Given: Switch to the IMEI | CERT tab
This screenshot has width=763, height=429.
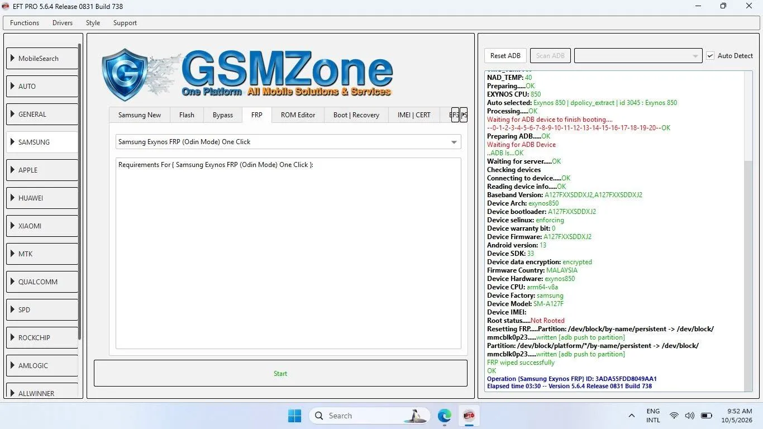Looking at the screenshot, I should point(414,115).
